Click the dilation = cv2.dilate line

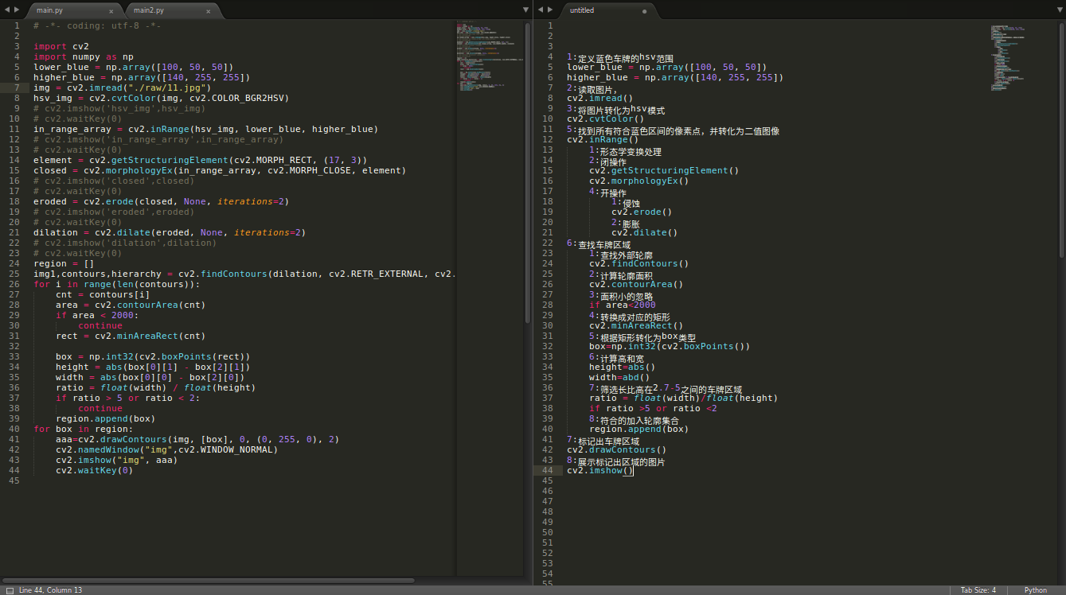(170, 232)
